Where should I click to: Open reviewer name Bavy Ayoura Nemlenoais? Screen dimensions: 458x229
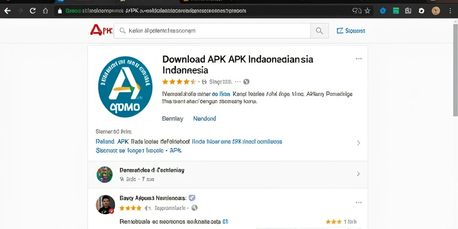click(x=153, y=198)
